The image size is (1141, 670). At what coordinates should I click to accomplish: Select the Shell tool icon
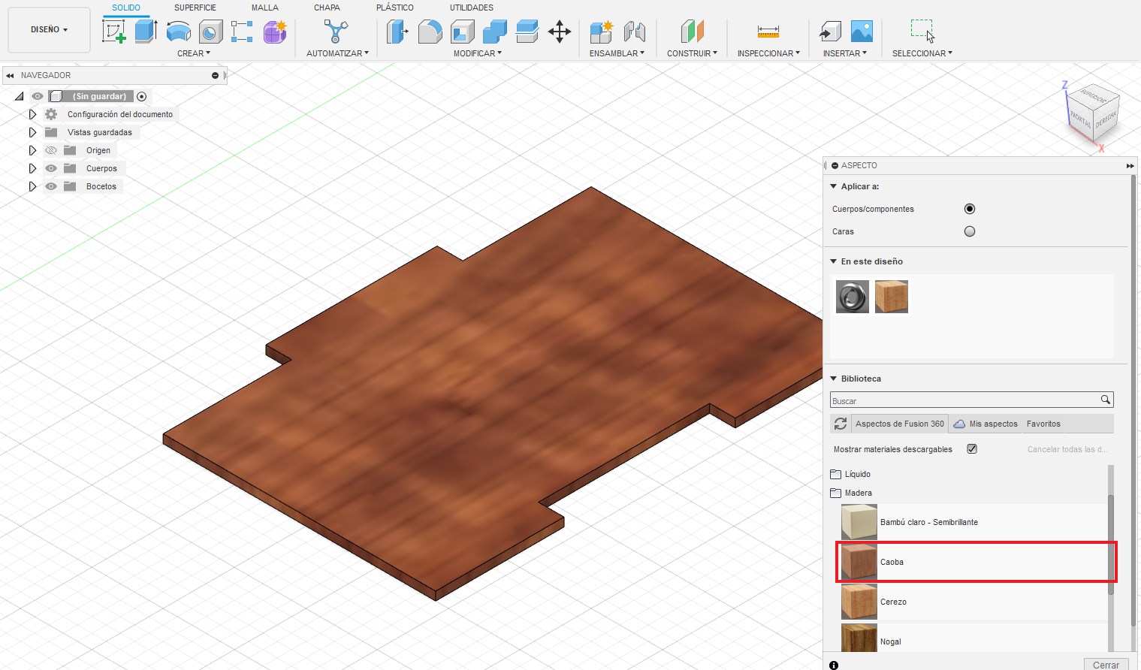[462, 32]
